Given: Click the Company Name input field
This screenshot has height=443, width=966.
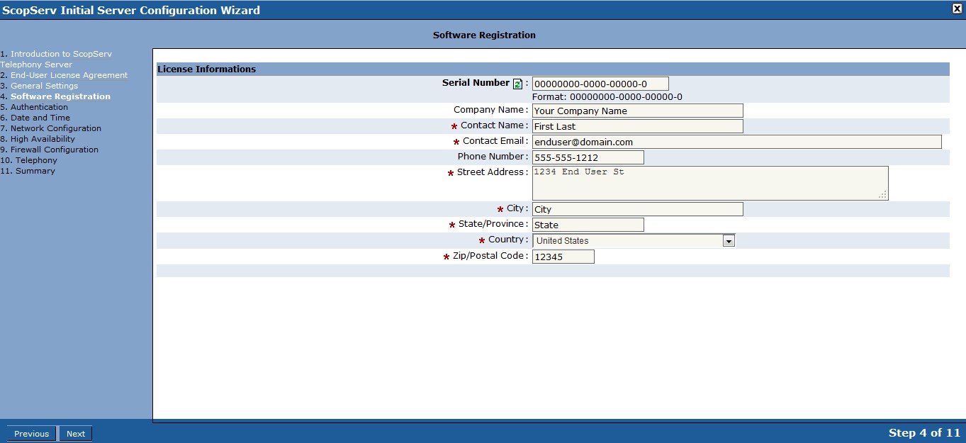Looking at the screenshot, I should pos(638,111).
